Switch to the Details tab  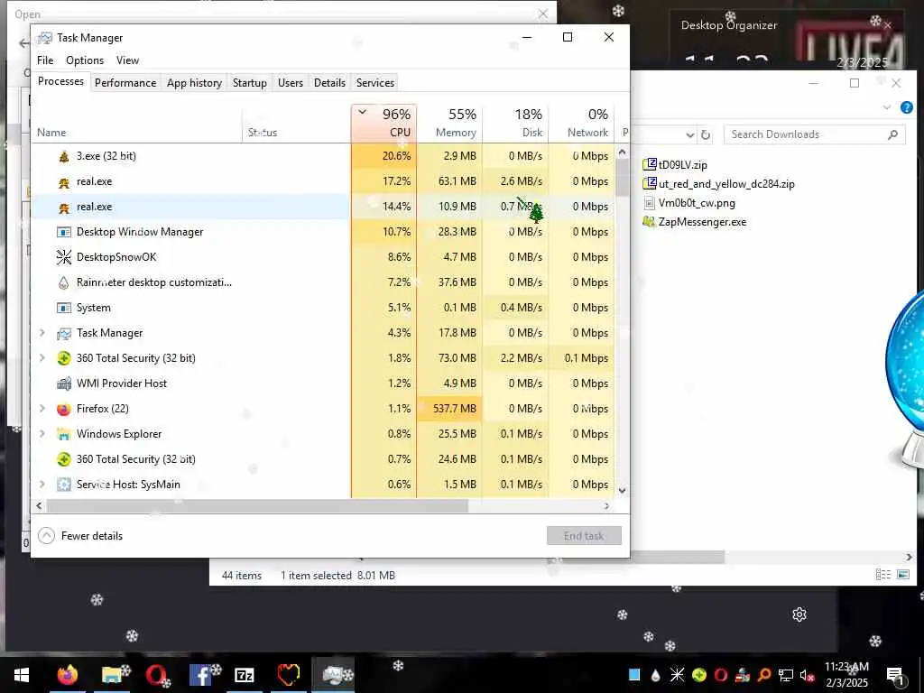pyautogui.click(x=329, y=83)
